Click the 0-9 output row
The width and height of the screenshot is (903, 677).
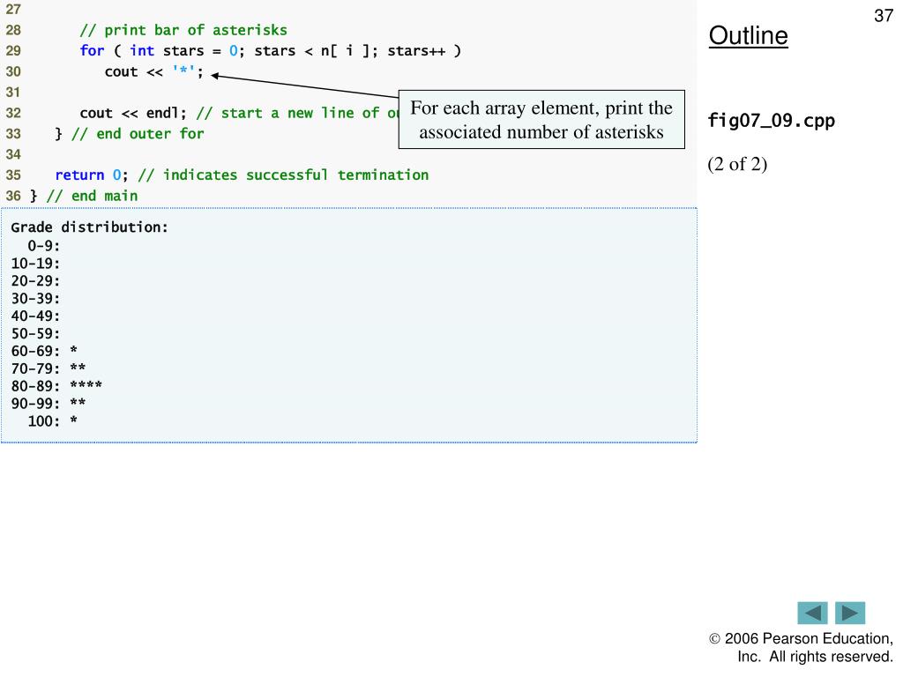point(43,245)
